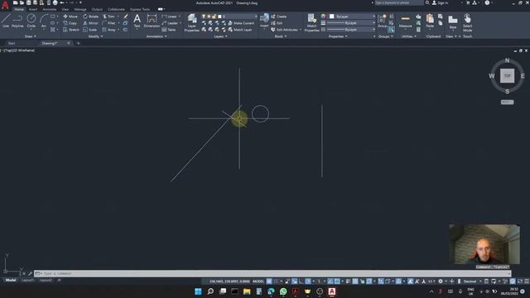The height and width of the screenshot is (298, 530).
Task: Click the Move tool
Action: (70, 17)
